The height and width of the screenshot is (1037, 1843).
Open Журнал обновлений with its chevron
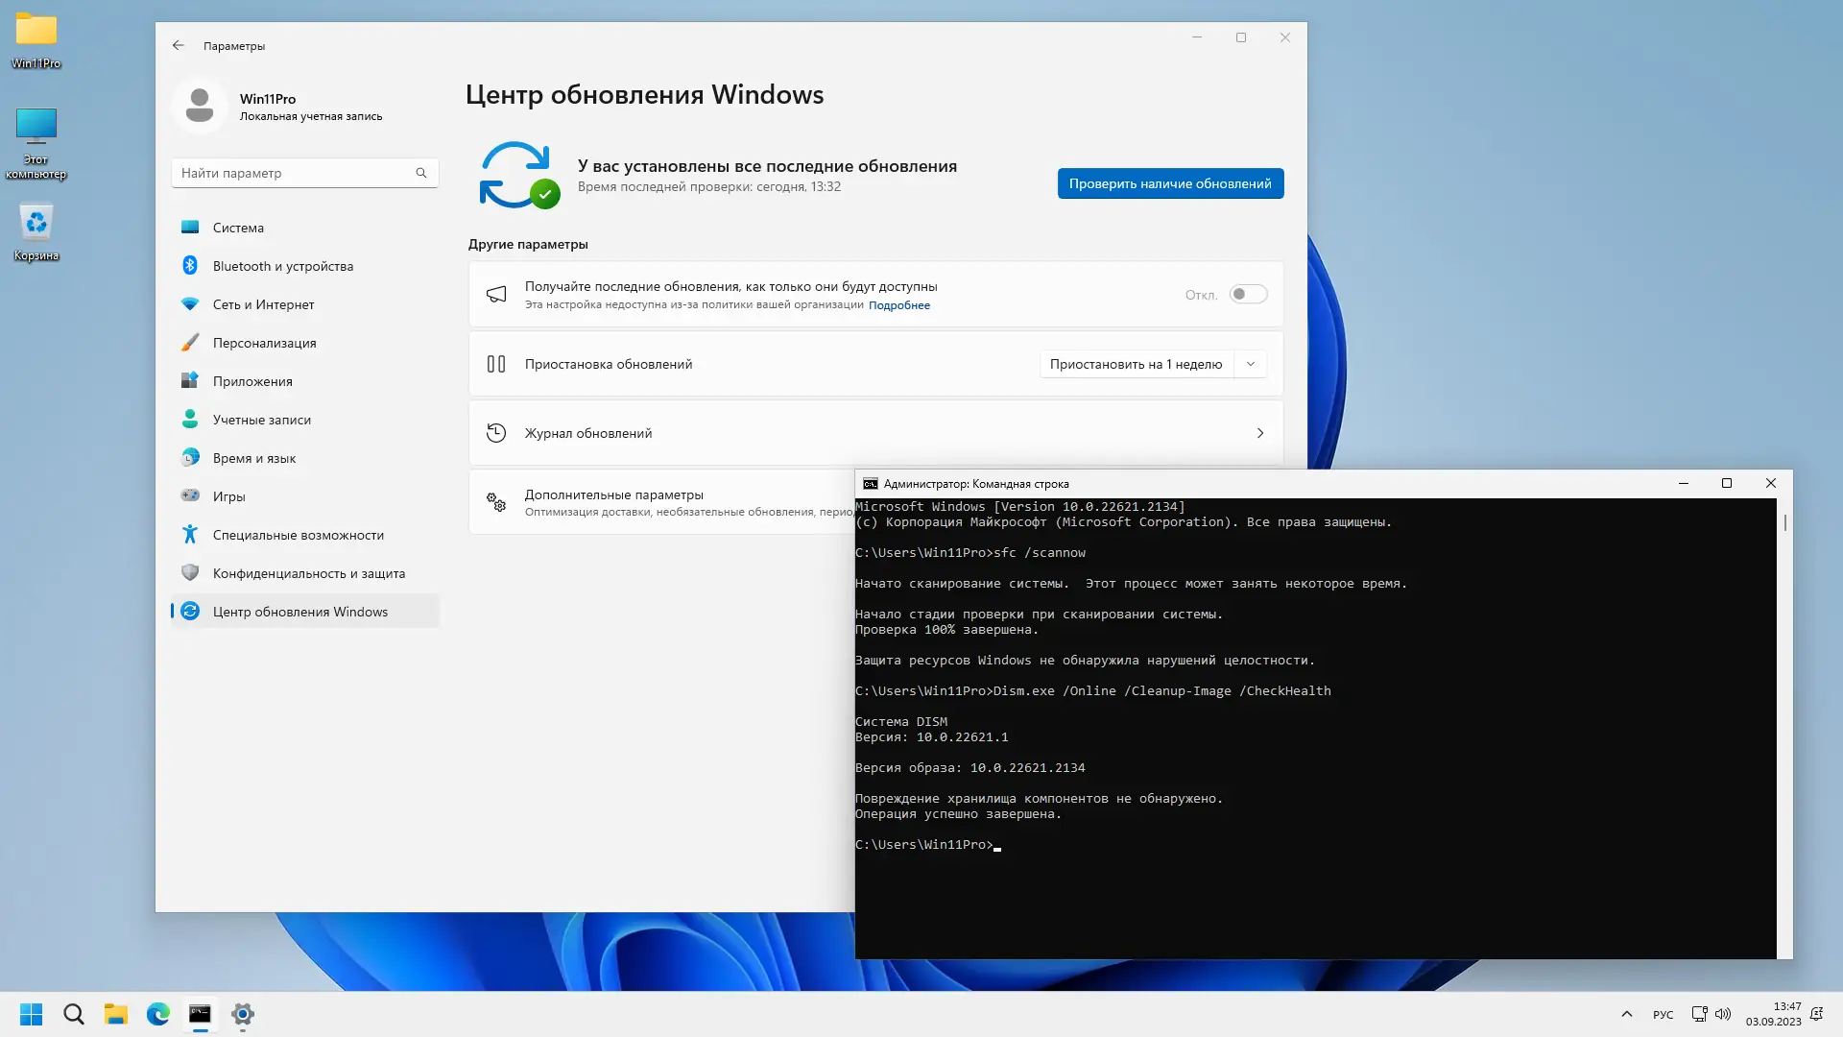point(1259,433)
